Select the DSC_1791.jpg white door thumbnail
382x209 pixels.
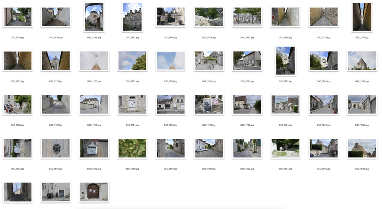(x=132, y=104)
